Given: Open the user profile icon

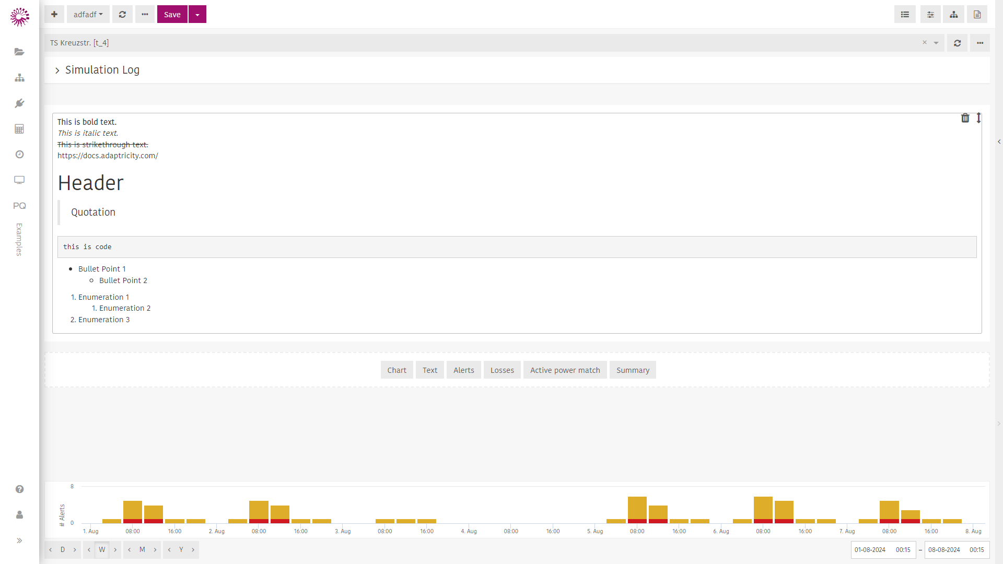Looking at the screenshot, I should (19, 515).
